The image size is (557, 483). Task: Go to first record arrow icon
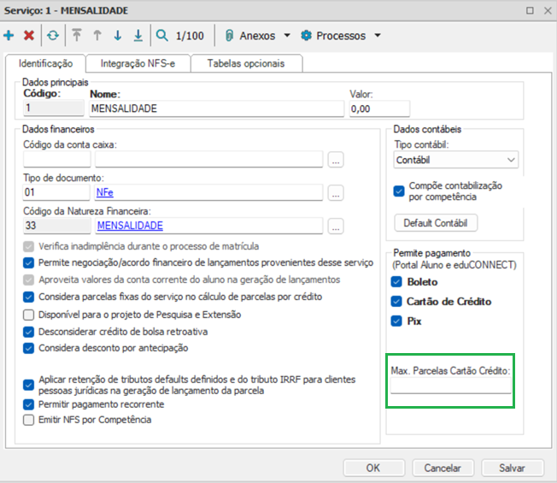coord(77,36)
